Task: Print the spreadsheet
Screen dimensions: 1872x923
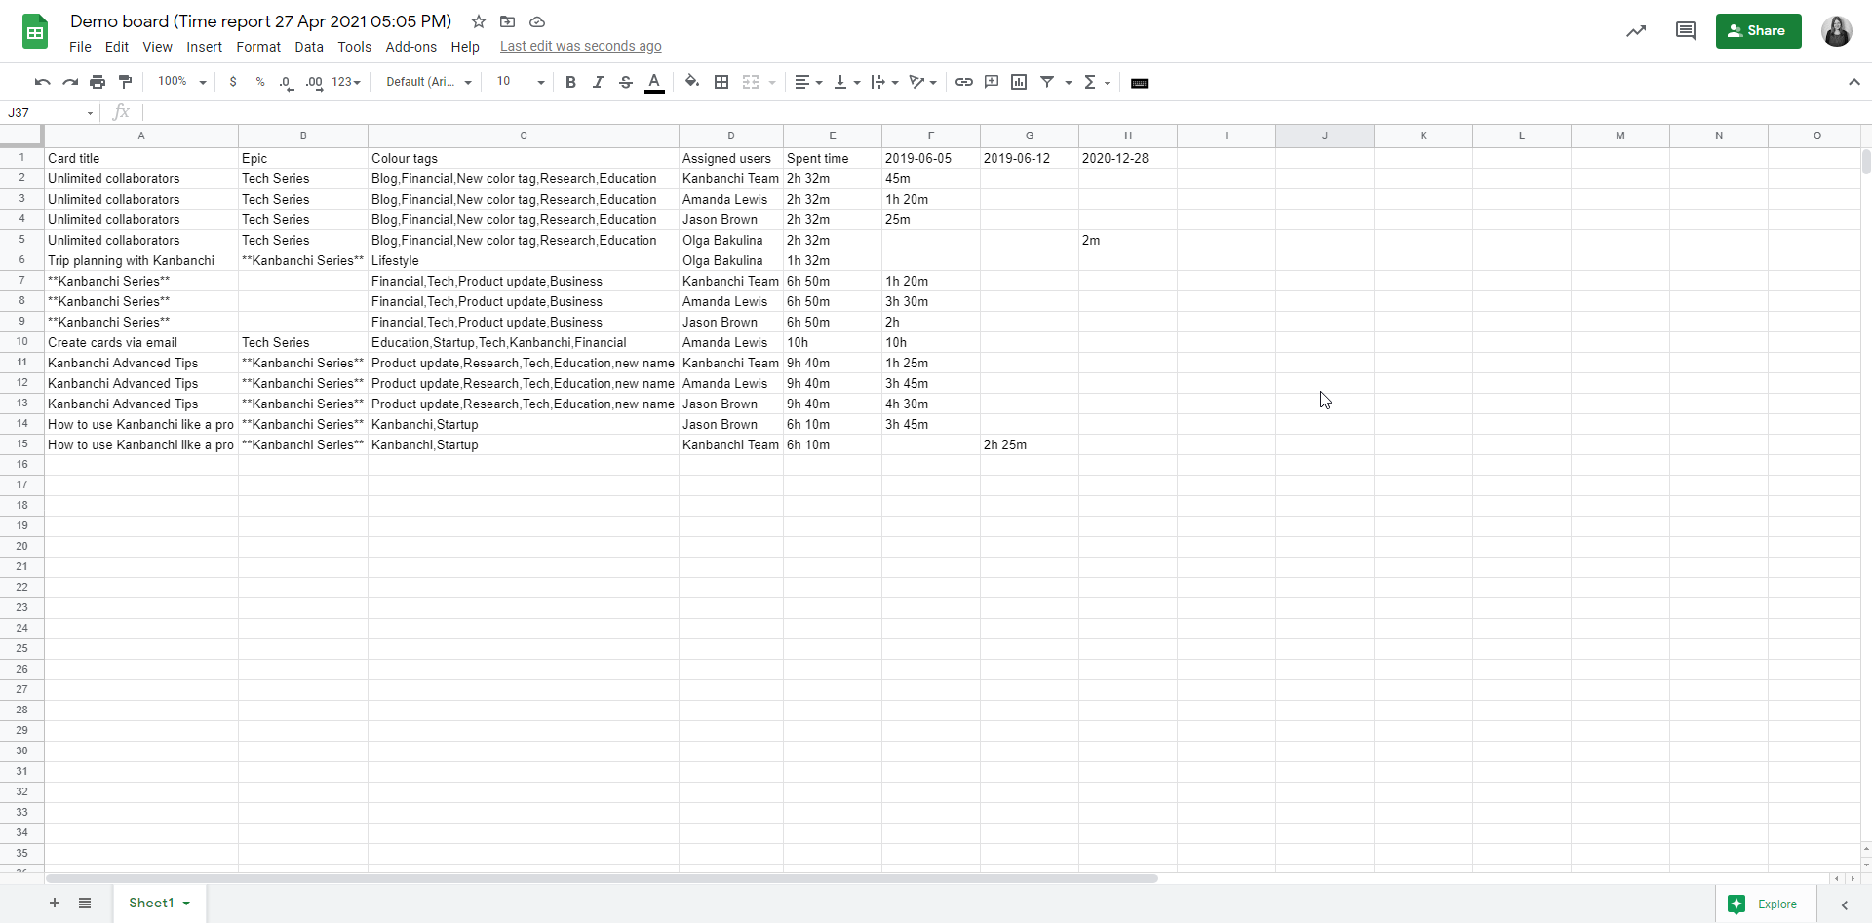Action: click(x=97, y=82)
